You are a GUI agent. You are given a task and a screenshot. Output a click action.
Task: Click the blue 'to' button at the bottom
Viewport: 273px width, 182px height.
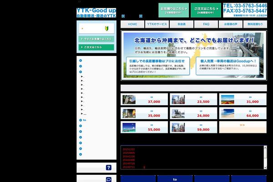tap(175, 179)
